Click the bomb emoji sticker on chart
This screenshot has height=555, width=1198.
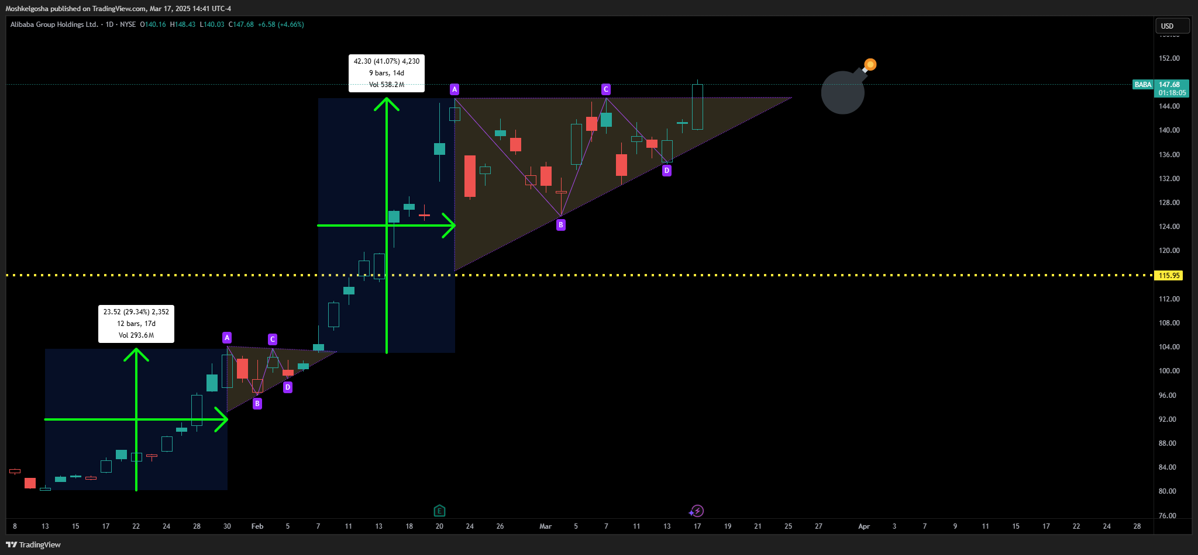point(848,86)
